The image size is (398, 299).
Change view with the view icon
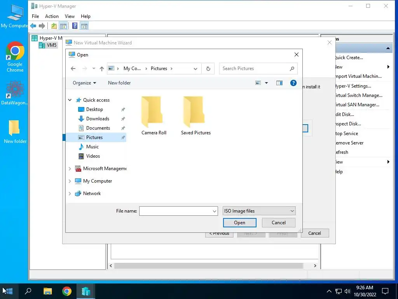click(258, 83)
